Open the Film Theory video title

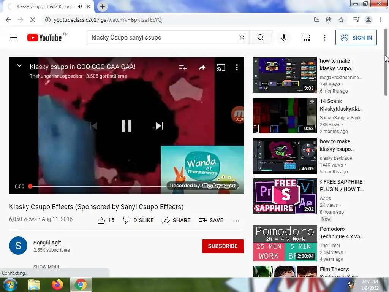point(339,272)
